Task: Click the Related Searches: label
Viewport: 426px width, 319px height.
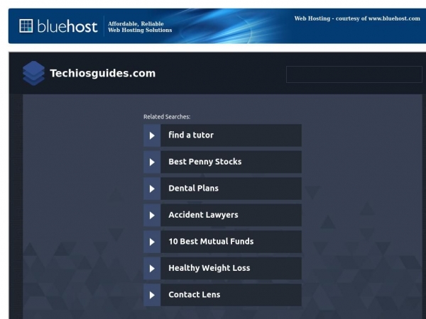Action: click(167, 117)
